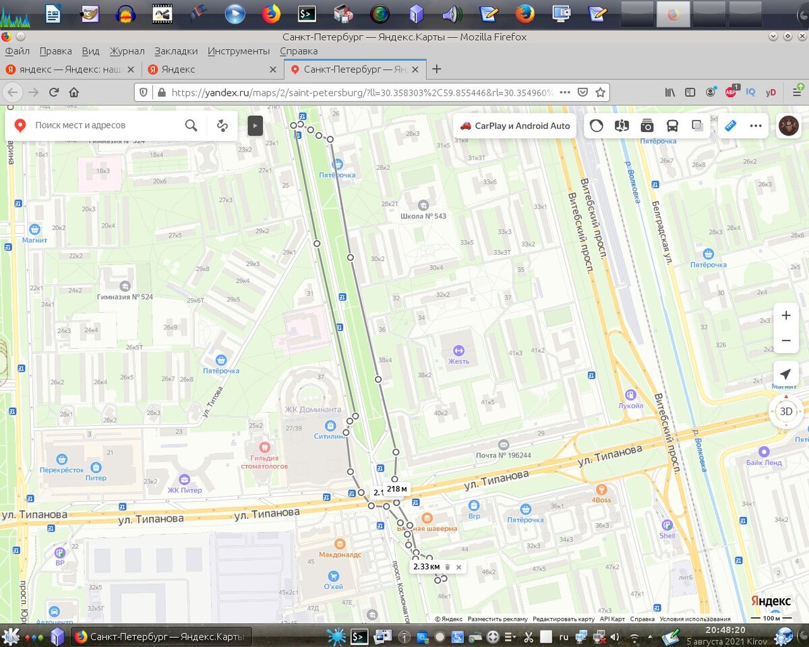
Task: Toggle public transport layer with bus icon
Action: [x=672, y=125]
